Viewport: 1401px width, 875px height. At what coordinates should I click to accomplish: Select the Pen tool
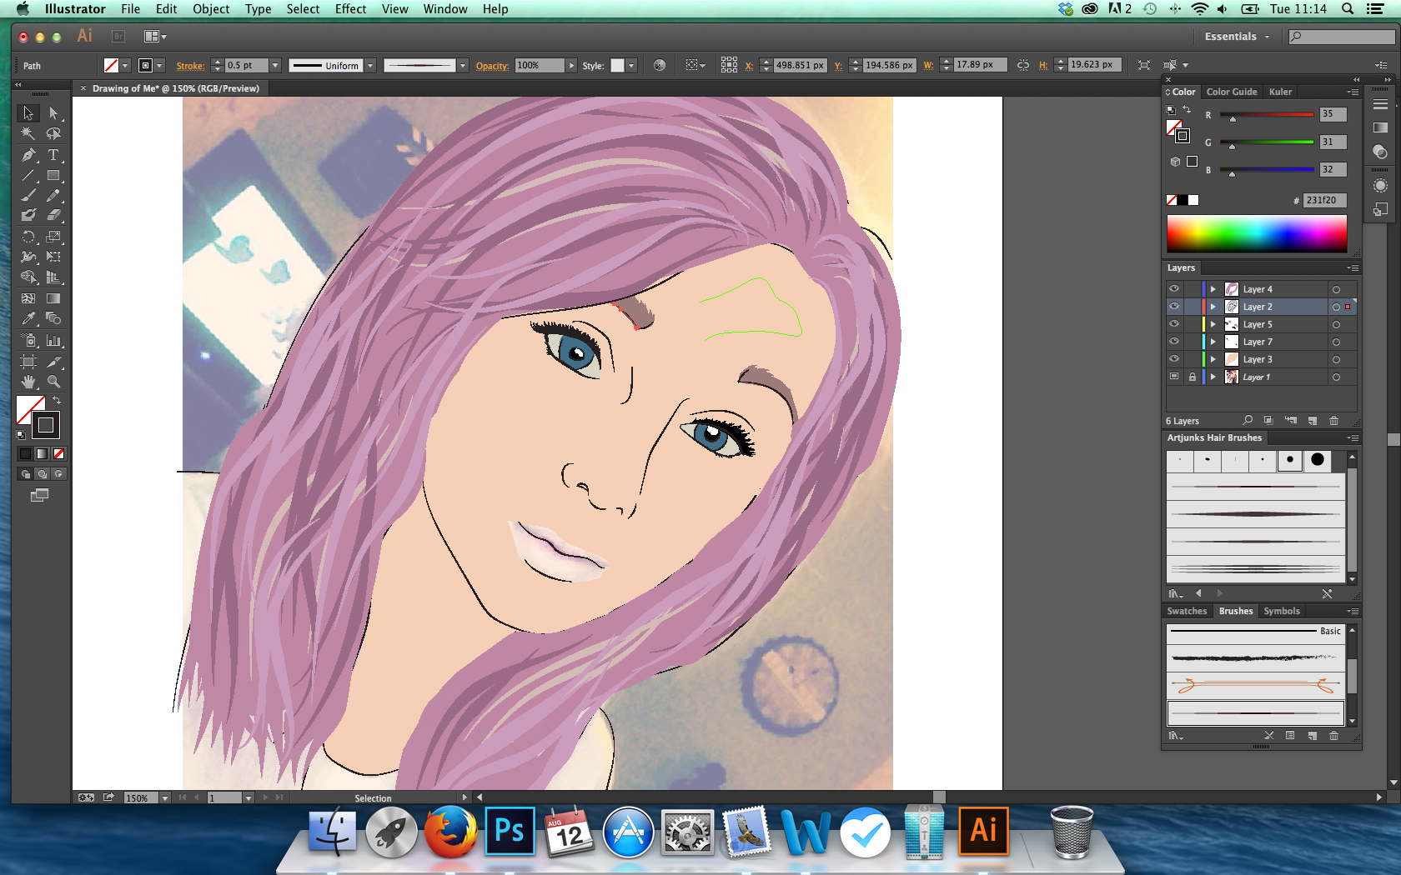[28, 155]
